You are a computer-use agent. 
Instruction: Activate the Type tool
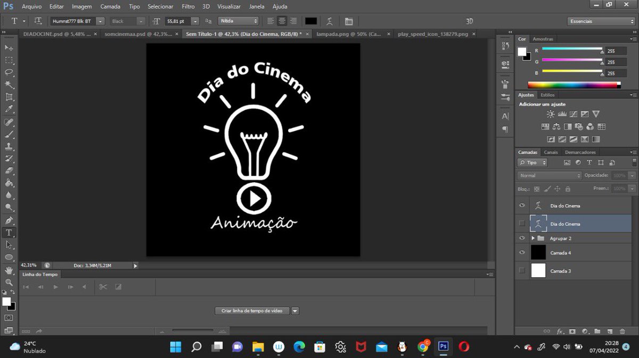point(9,232)
